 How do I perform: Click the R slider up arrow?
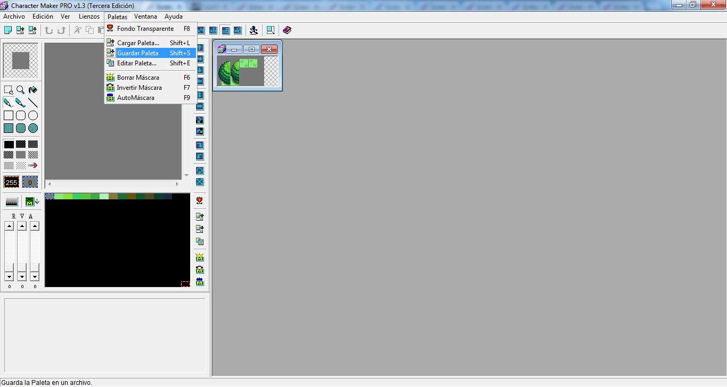pyautogui.click(x=9, y=226)
